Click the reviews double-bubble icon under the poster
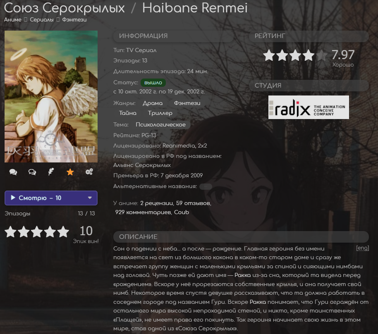378x334 pixels. click(x=32, y=172)
